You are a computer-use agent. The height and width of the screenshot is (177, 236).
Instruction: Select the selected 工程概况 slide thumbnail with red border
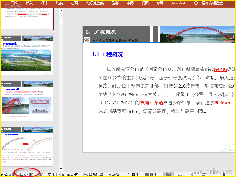(x=27, y=19)
